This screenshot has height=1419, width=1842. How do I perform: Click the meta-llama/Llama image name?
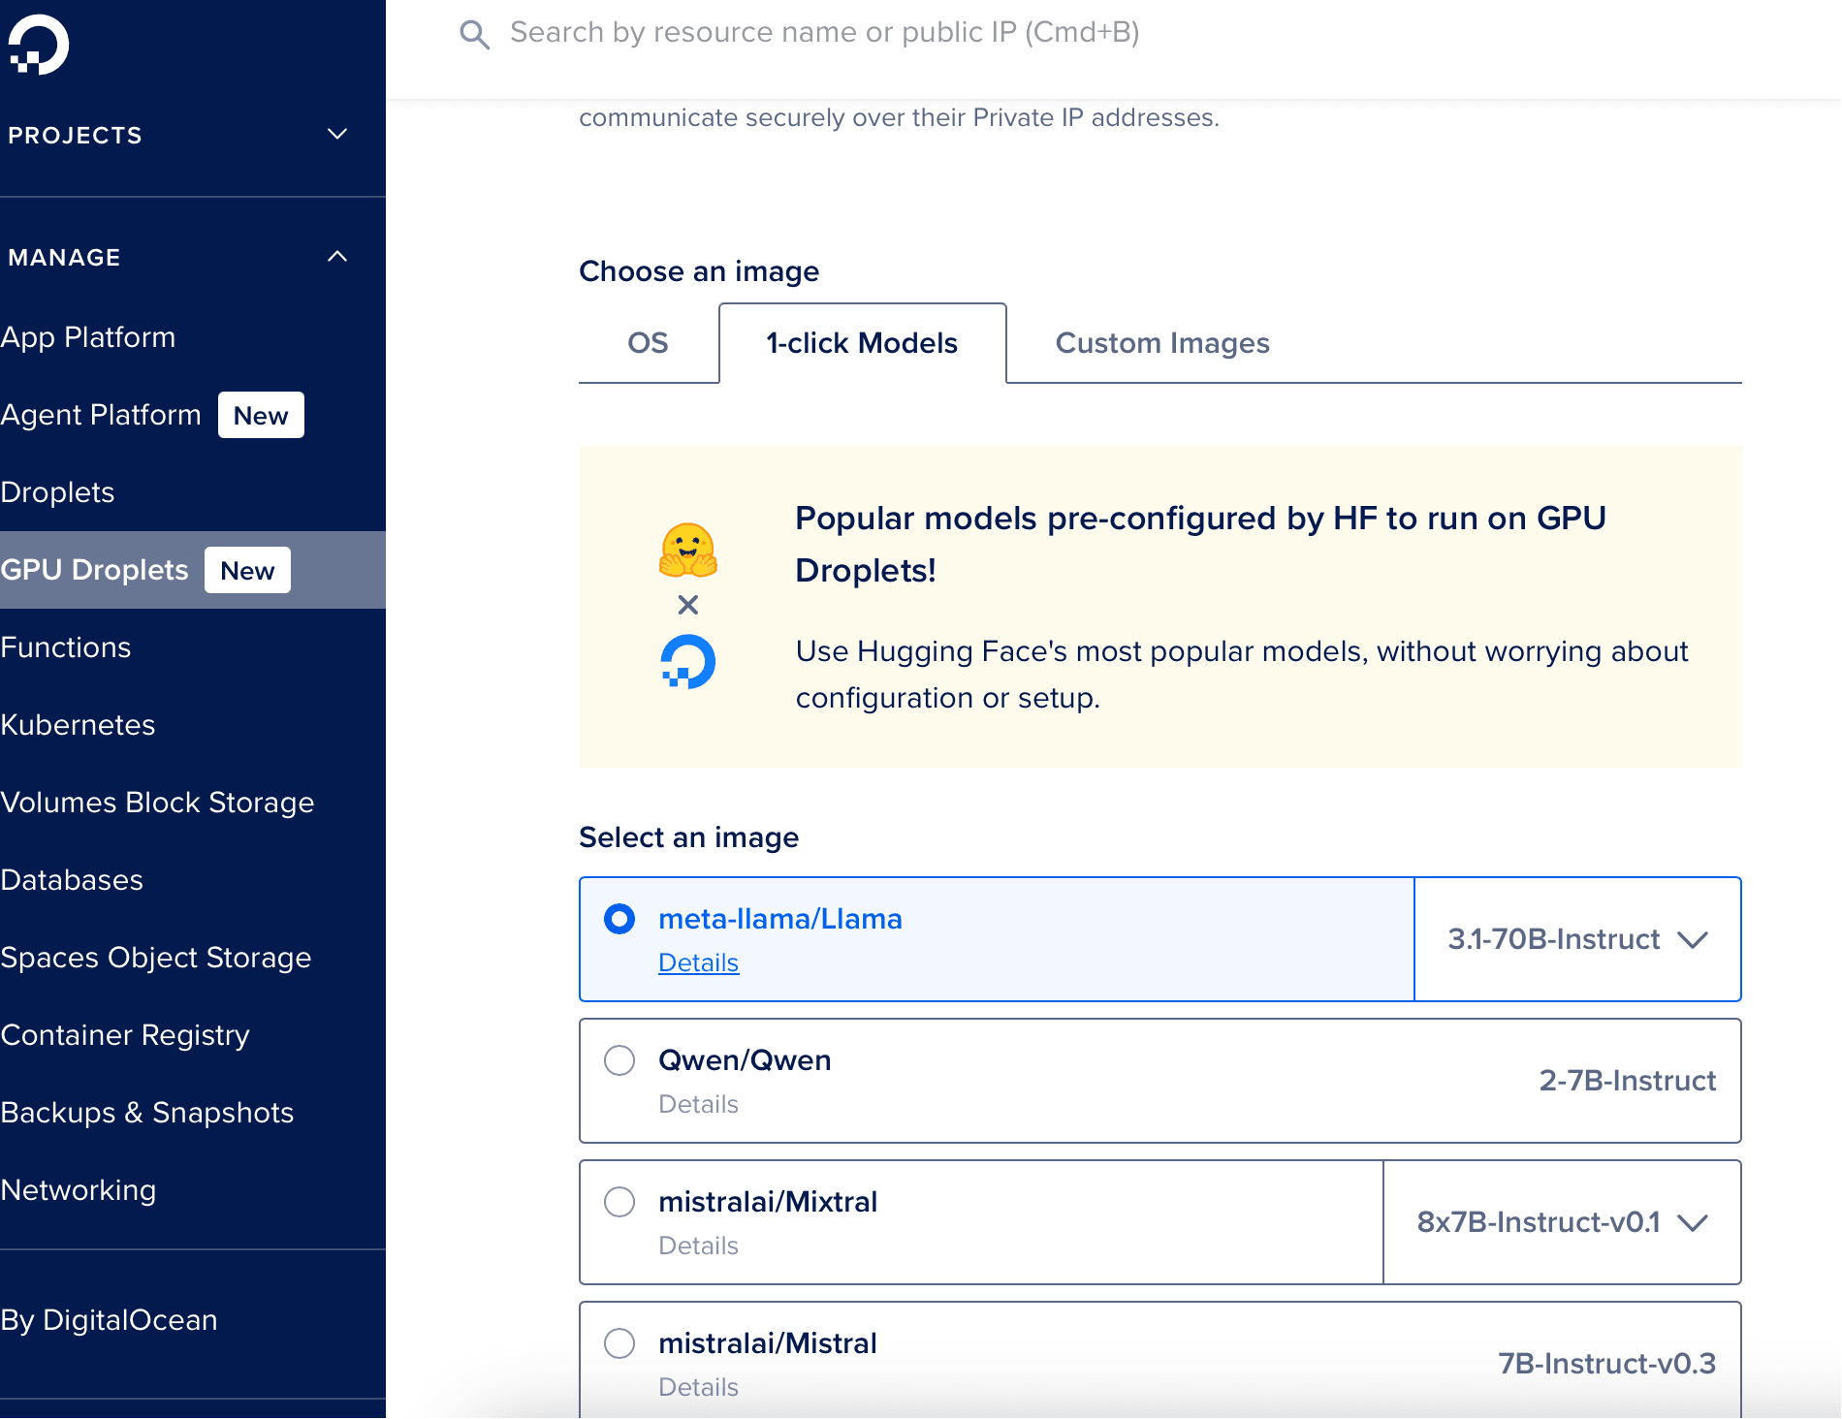(780, 919)
